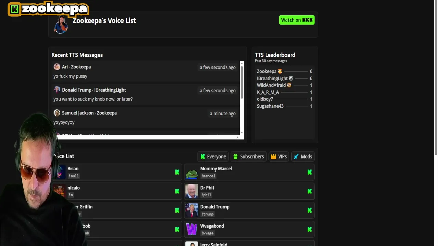
Task: Click the Jerry Seinfeld voice name
Action: click(214, 244)
